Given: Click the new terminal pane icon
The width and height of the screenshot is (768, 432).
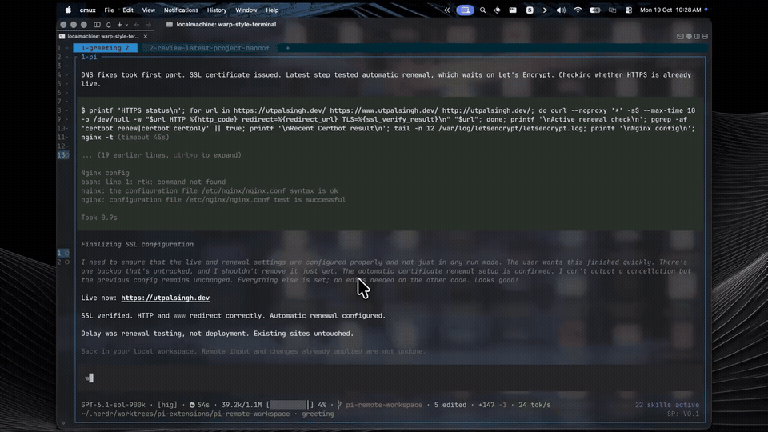Looking at the screenshot, I should [680, 36].
